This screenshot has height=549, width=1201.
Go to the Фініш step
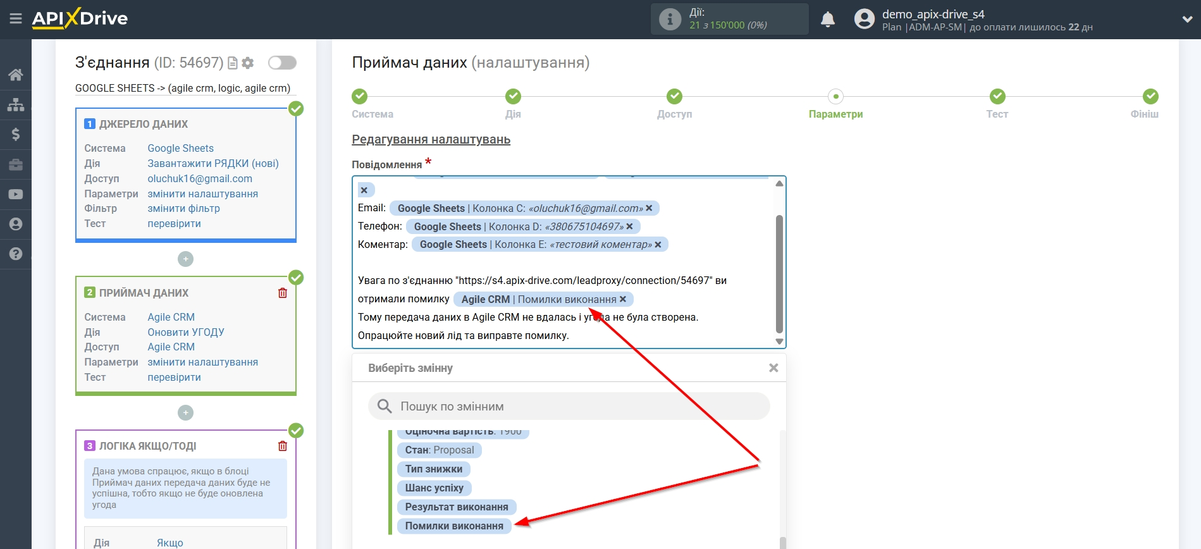pyautogui.click(x=1150, y=96)
